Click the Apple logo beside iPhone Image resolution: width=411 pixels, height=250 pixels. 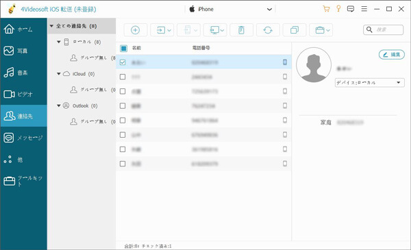[x=192, y=9]
